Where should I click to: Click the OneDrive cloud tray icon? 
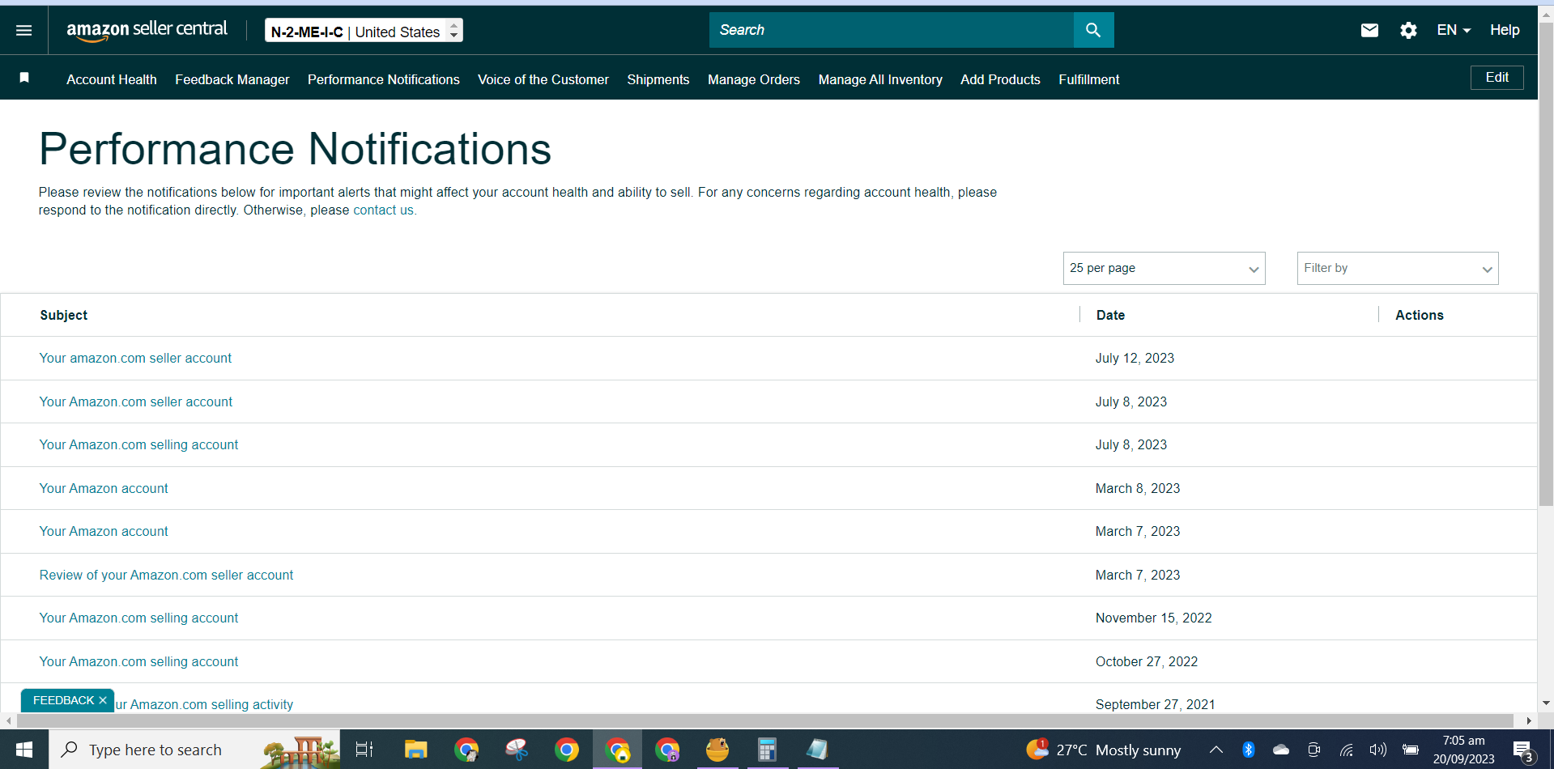[x=1281, y=750]
